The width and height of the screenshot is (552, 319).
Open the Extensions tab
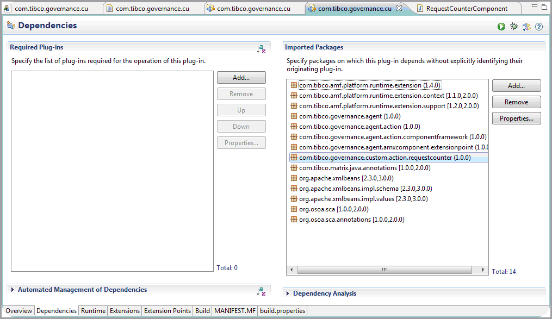125,311
